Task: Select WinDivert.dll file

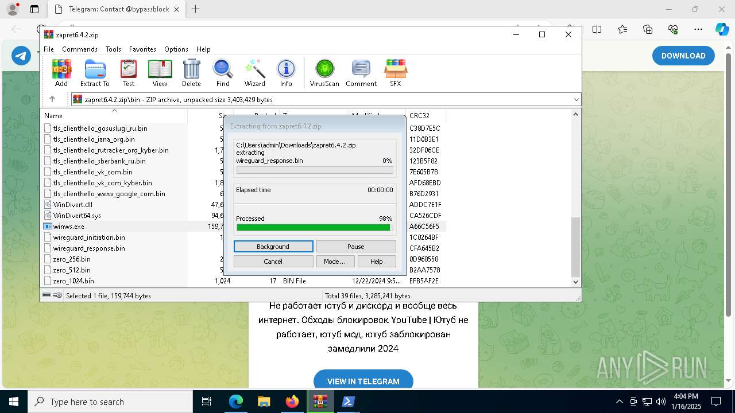Action: pos(73,205)
